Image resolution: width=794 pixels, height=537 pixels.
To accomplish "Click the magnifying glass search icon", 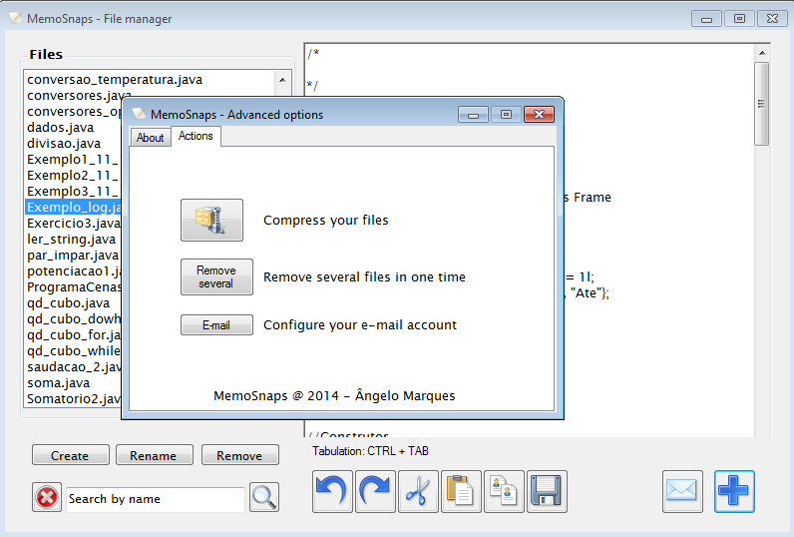I will [263, 497].
